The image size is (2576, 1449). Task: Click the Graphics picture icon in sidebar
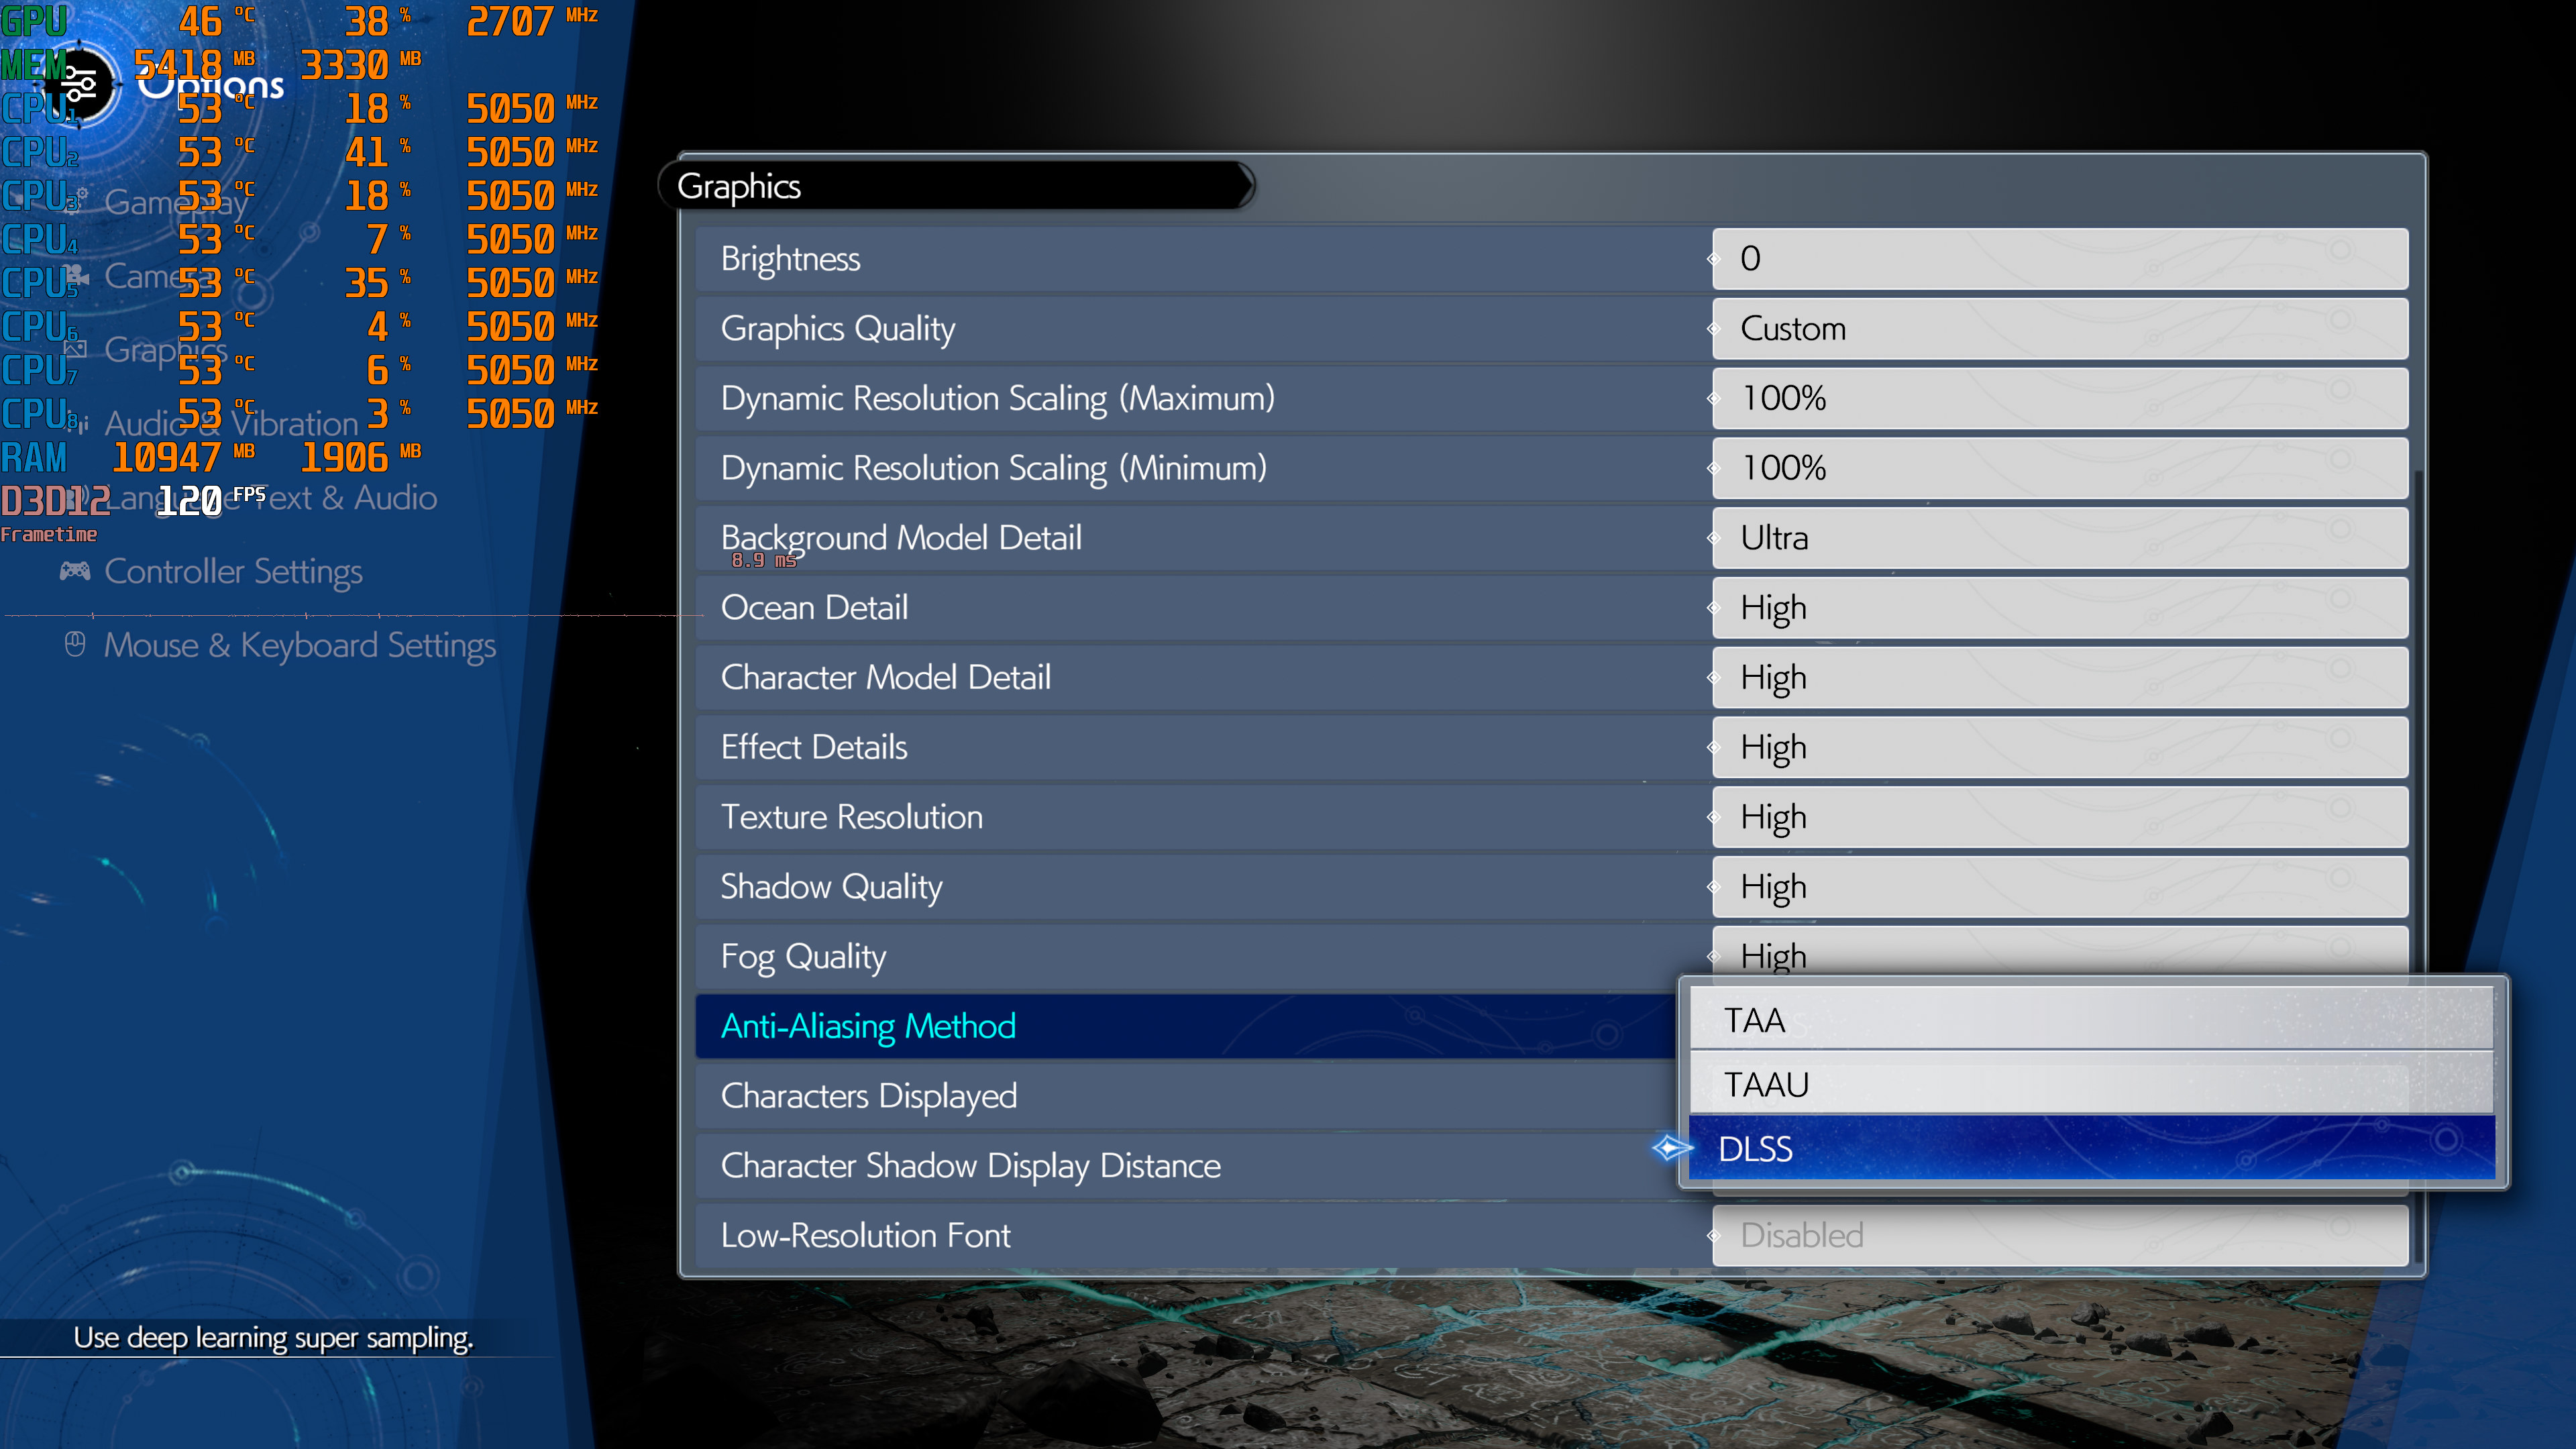(x=76, y=349)
